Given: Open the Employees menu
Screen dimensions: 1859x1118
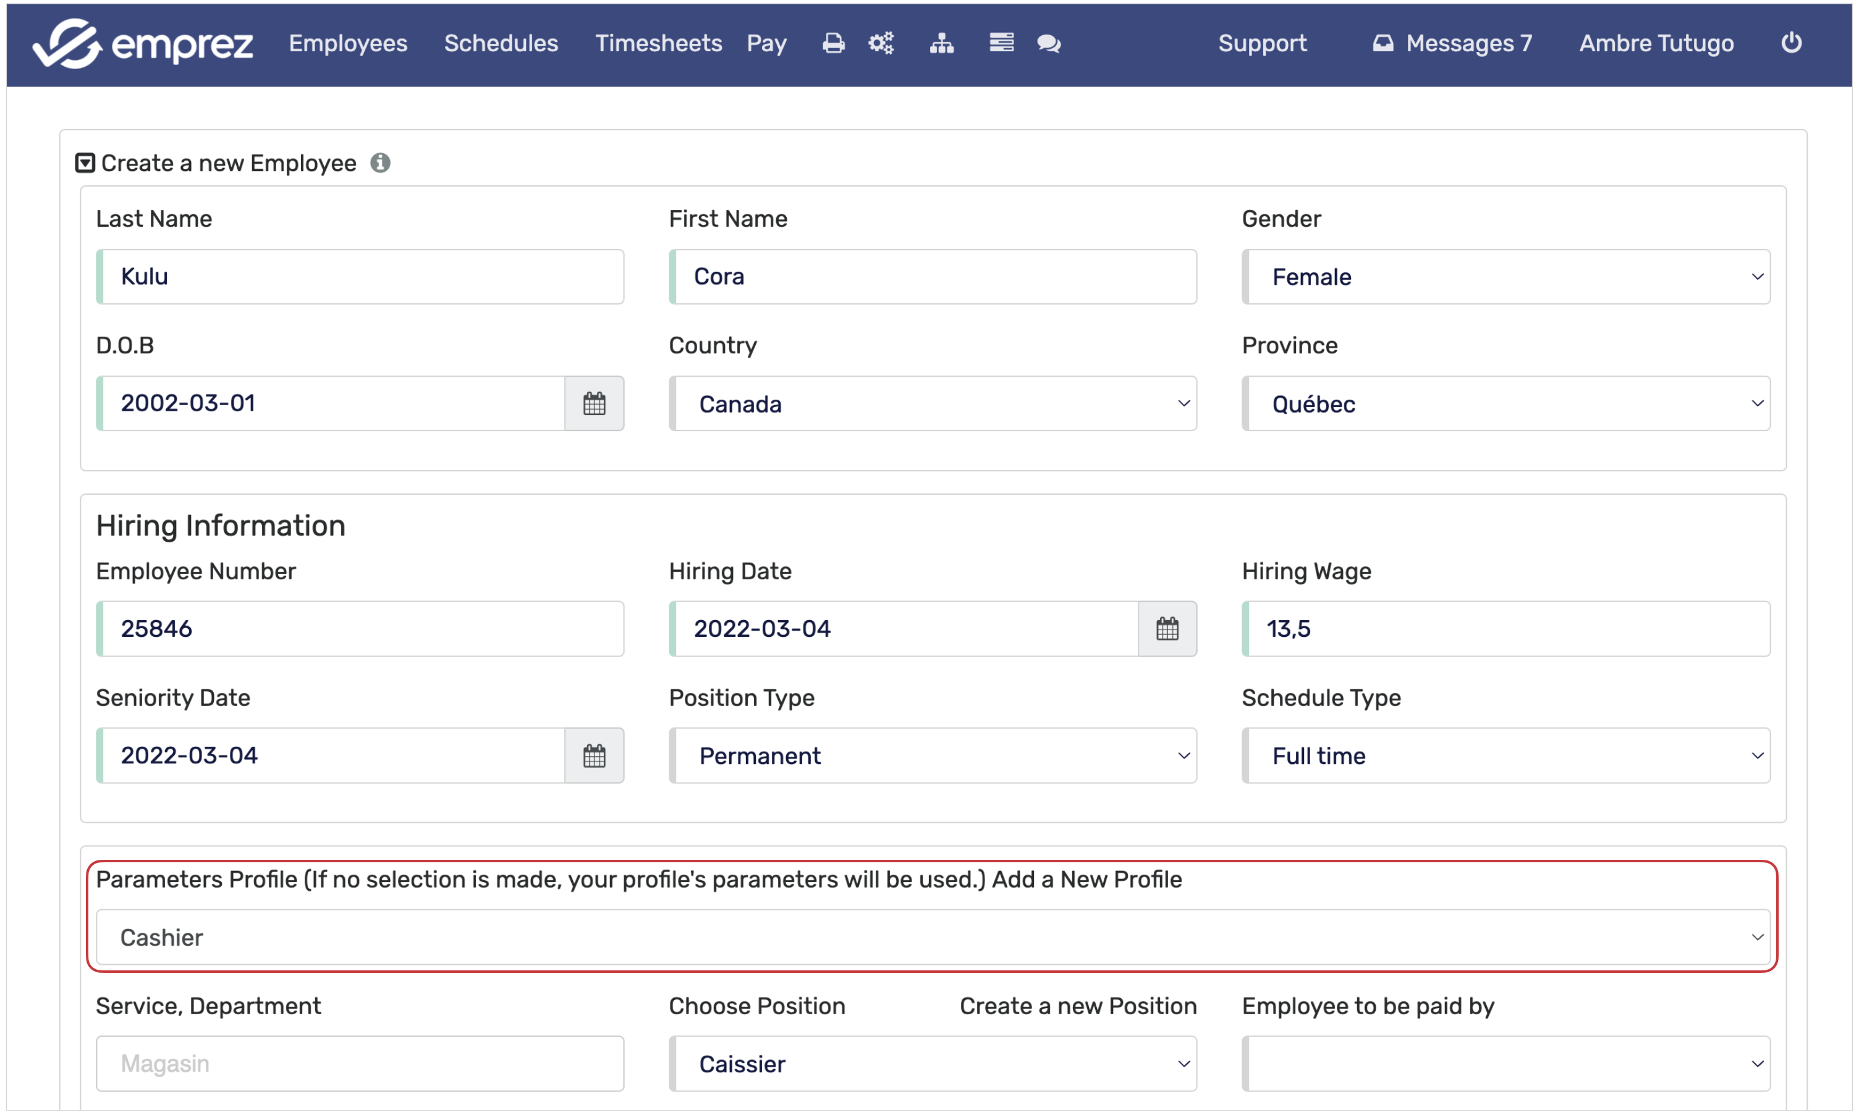Looking at the screenshot, I should pyautogui.click(x=347, y=44).
